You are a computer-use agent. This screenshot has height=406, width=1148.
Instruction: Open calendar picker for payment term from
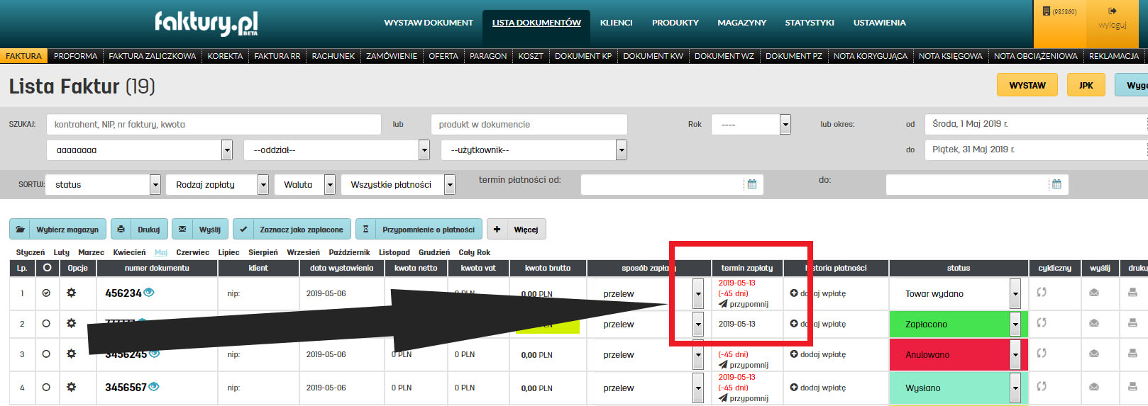click(x=752, y=184)
